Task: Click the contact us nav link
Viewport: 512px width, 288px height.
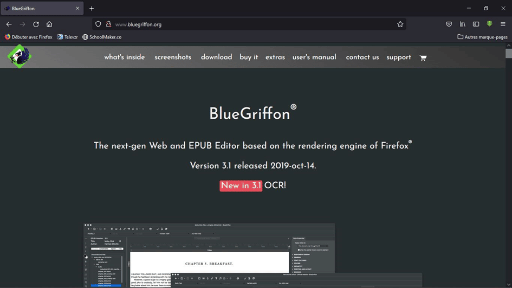Action: (362, 57)
